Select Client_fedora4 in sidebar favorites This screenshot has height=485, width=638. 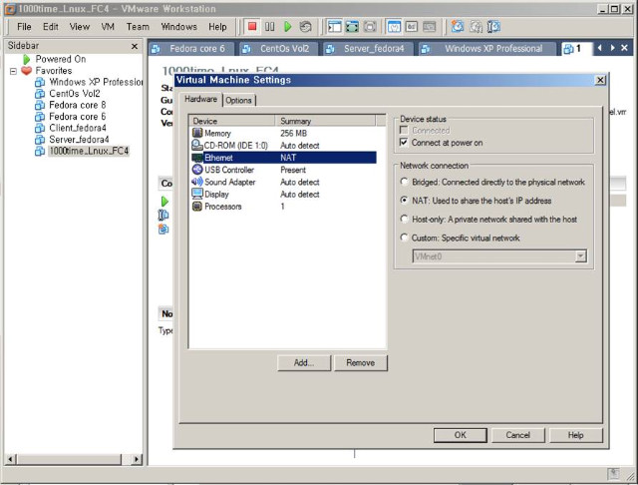[78, 128]
